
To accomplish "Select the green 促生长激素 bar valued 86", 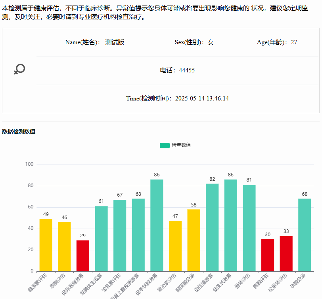I will tap(231, 225).
